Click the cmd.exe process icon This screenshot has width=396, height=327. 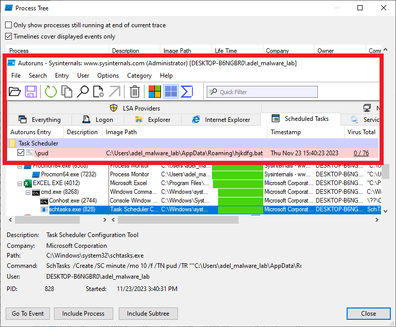36,193
